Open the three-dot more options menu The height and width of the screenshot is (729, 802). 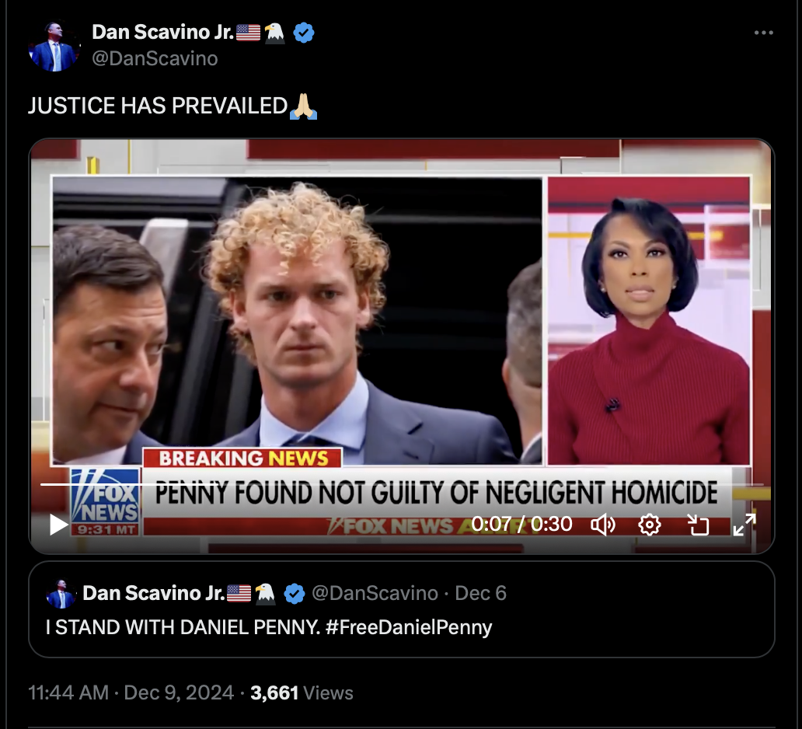[764, 33]
